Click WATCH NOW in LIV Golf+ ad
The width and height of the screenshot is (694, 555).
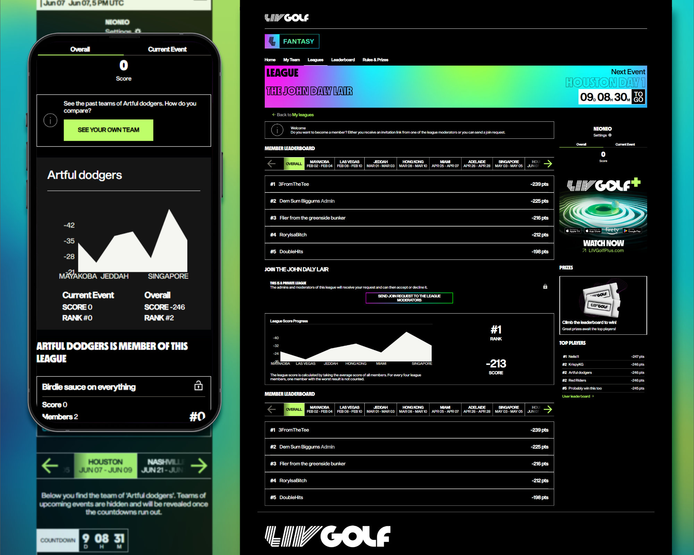click(x=603, y=243)
